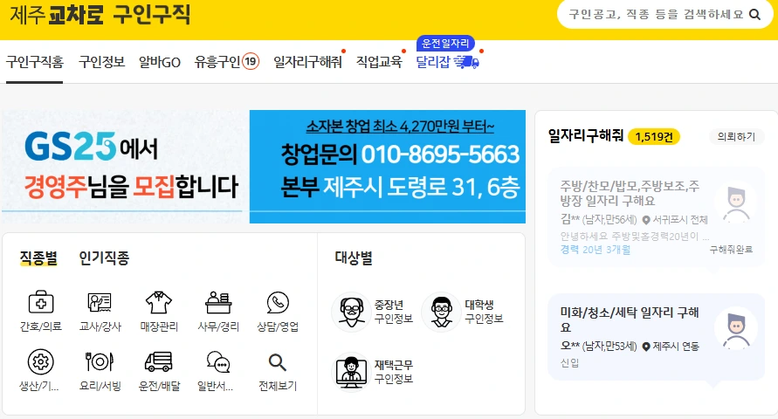Open the 상담/영업 phone icon
The image size is (778, 419).
(x=278, y=302)
